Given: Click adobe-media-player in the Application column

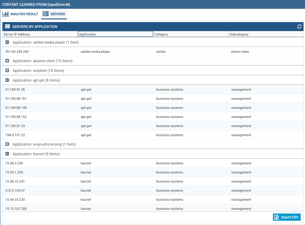Looking at the screenshot, I should [x=95, y=52].
